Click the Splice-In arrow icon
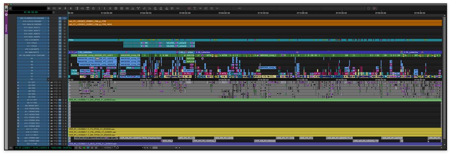This screenshot has height=155, width=451. point(65,8)
